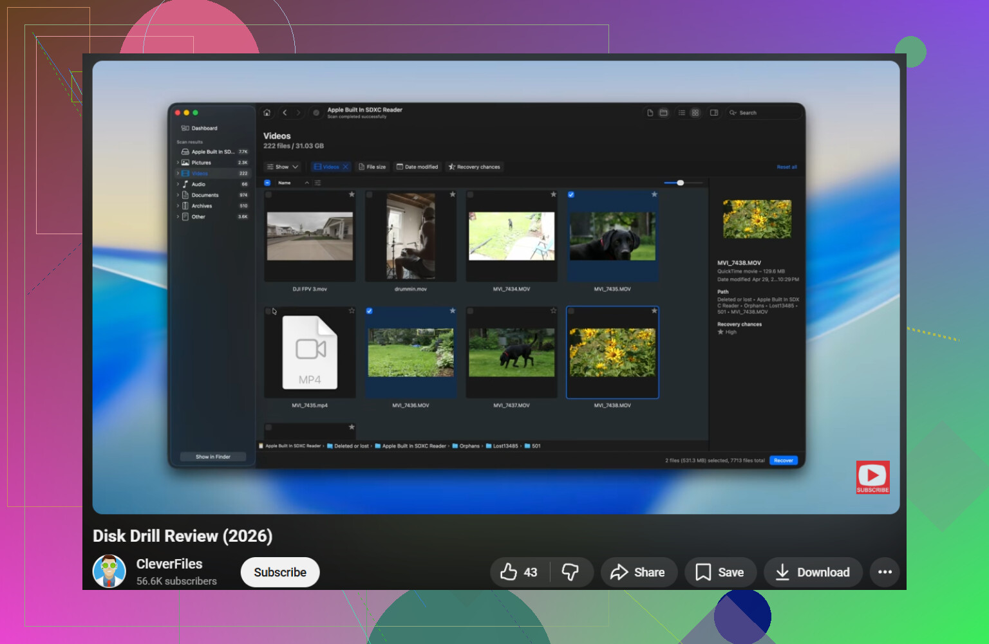
Task: Expand the Other category chevron
Action: [178, 217]
